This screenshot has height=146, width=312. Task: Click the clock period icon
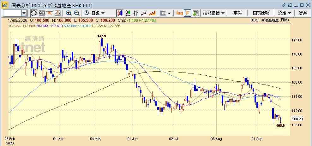87,13
